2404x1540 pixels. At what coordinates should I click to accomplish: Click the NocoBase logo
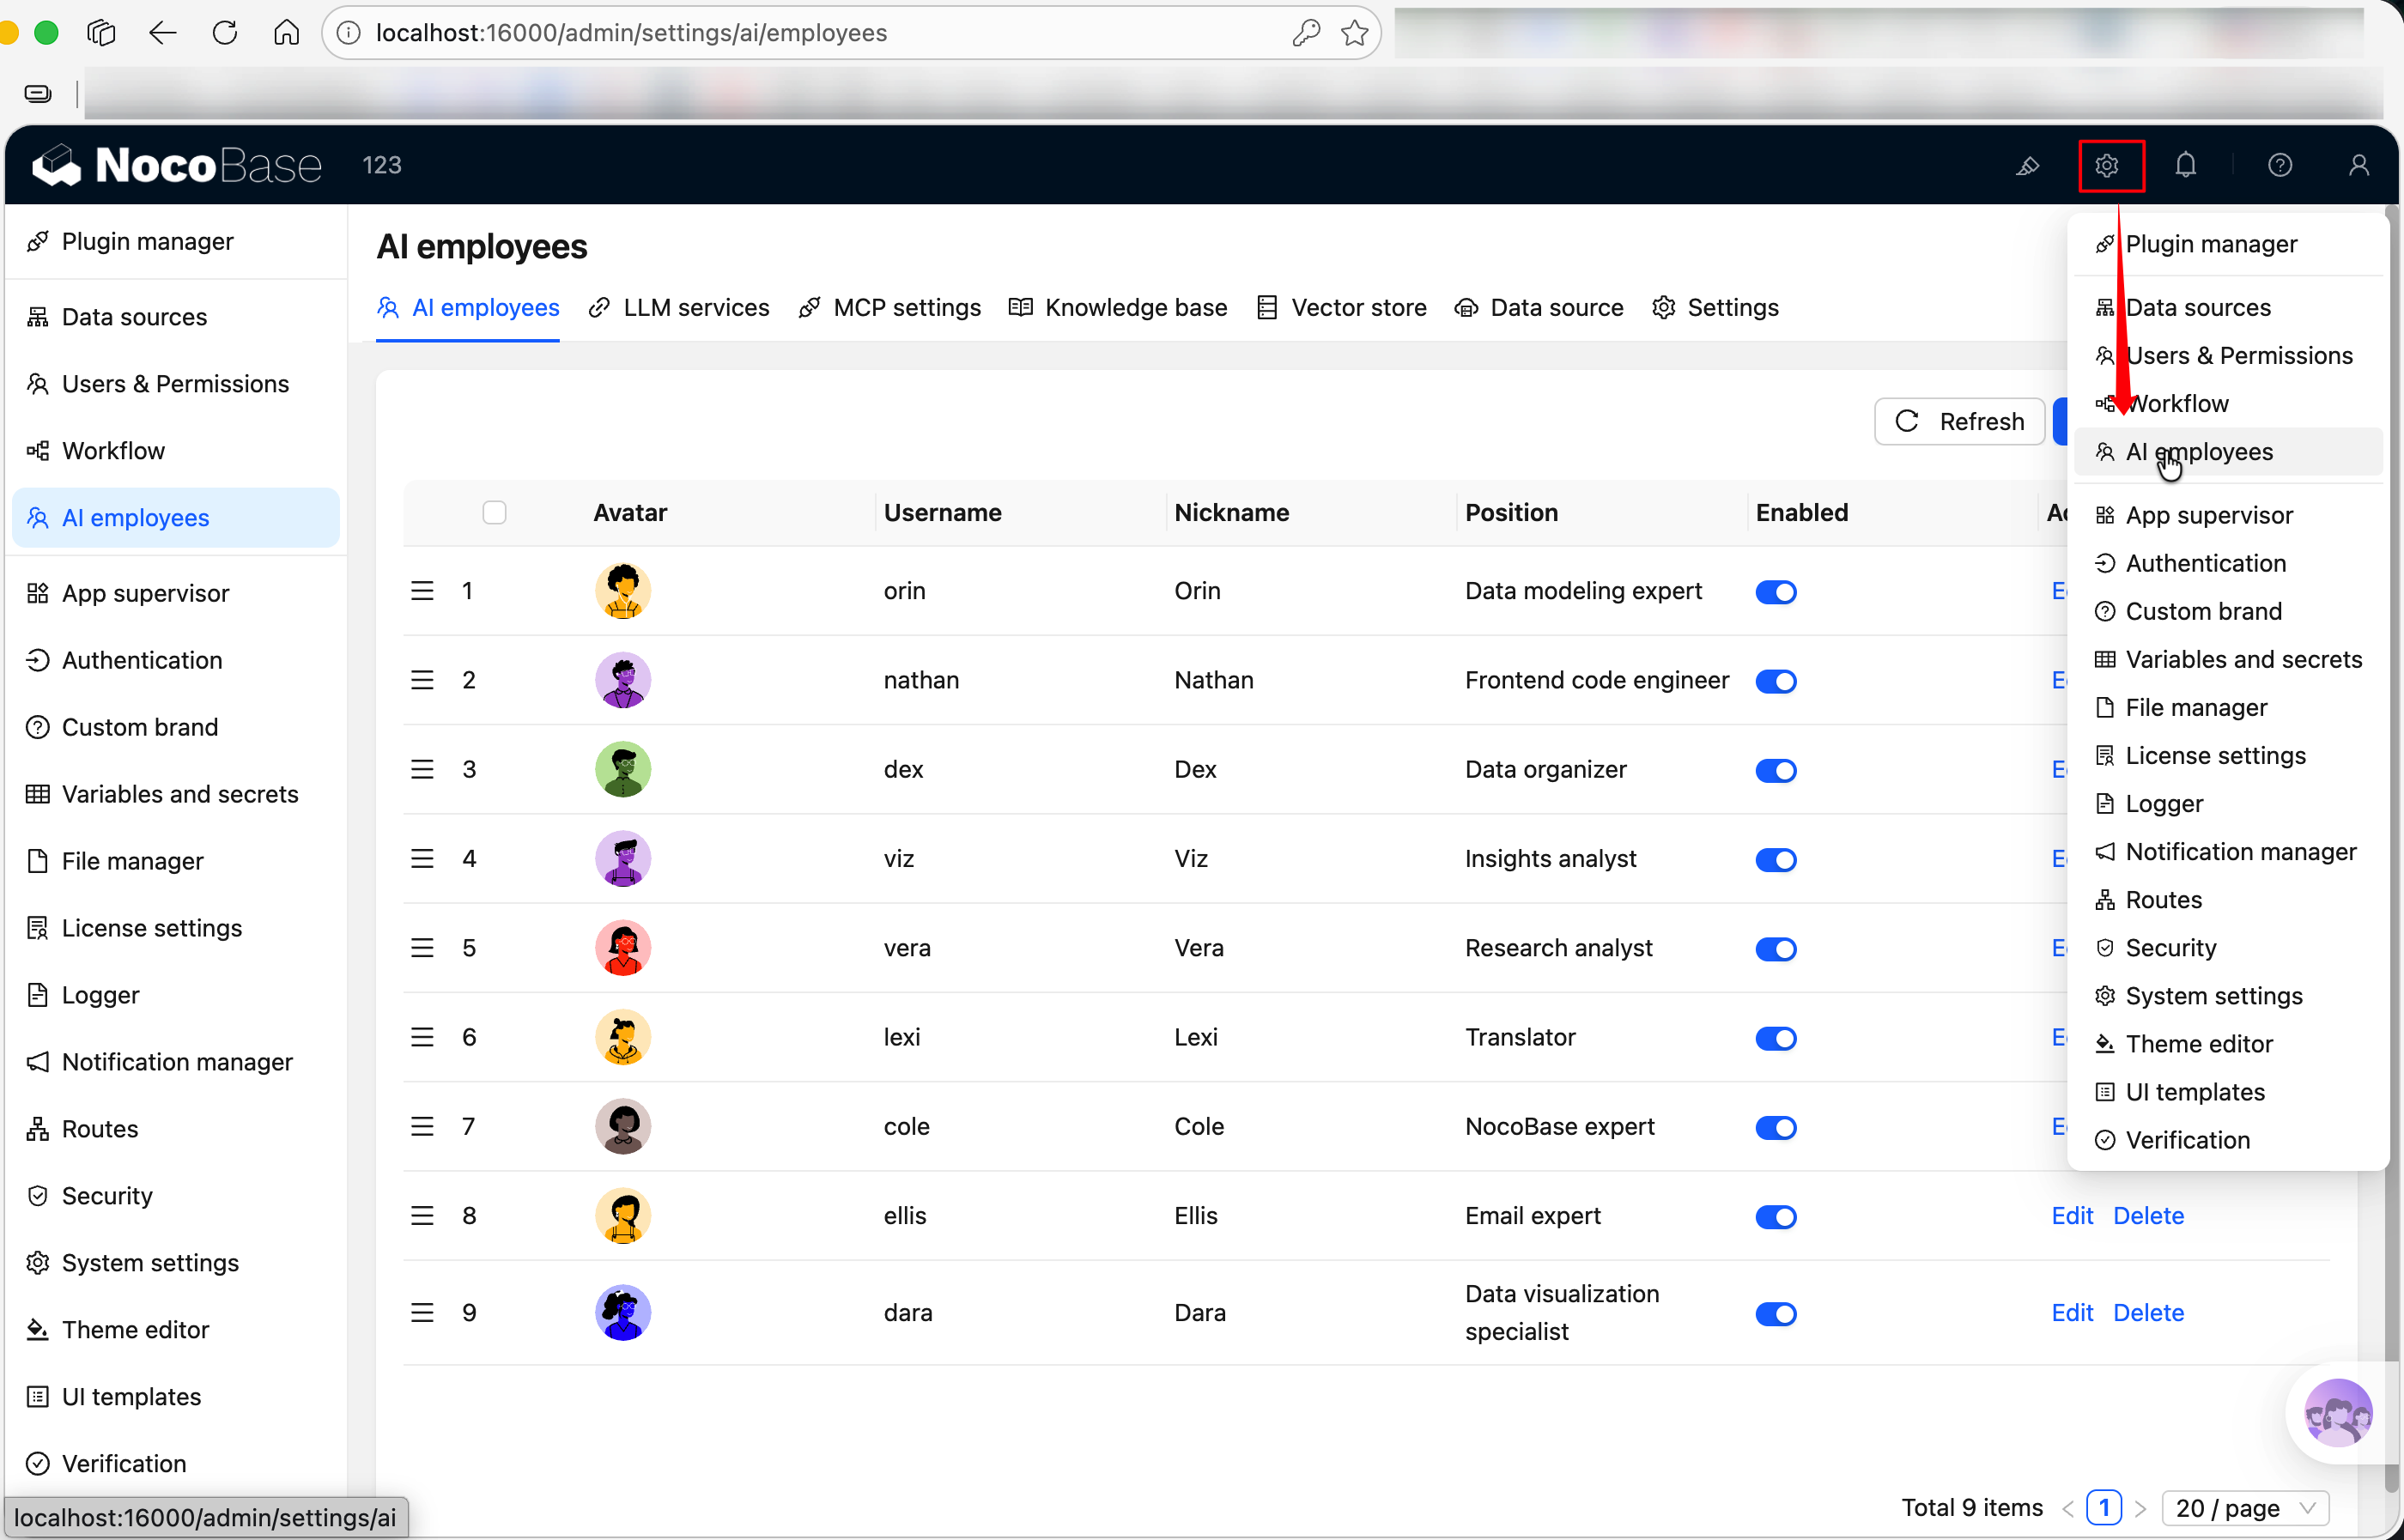tap(177, 165)
